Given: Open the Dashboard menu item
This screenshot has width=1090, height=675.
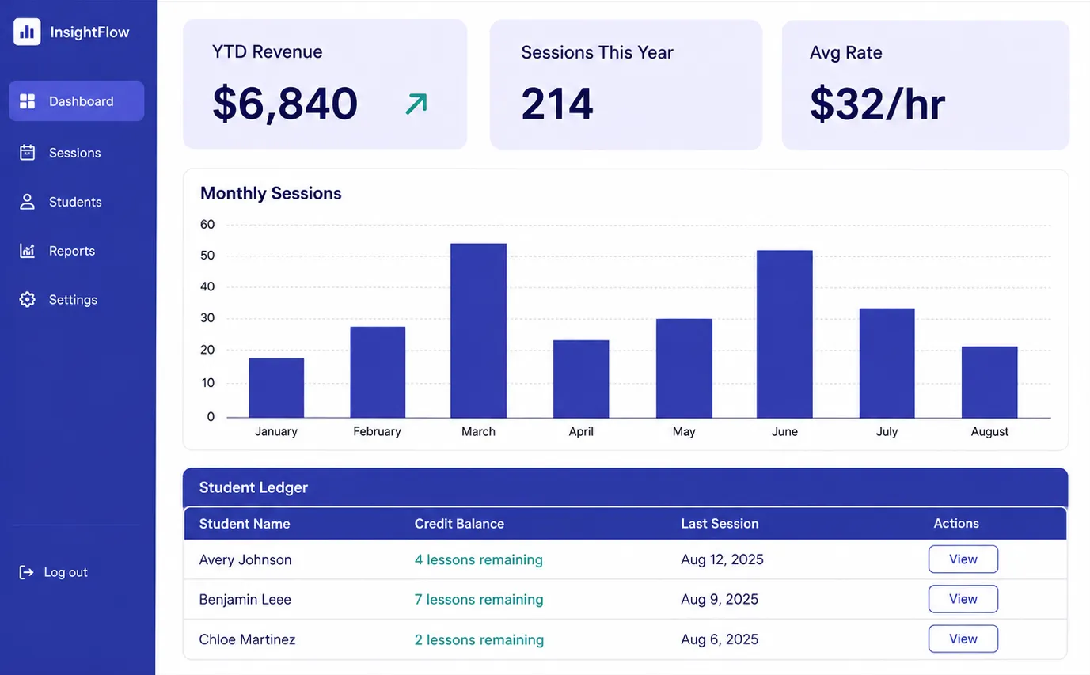Looking at the screenshot, I should click(x=77, y=101).
